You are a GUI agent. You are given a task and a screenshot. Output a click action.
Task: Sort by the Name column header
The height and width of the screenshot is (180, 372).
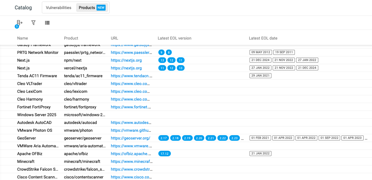(22, 38)
